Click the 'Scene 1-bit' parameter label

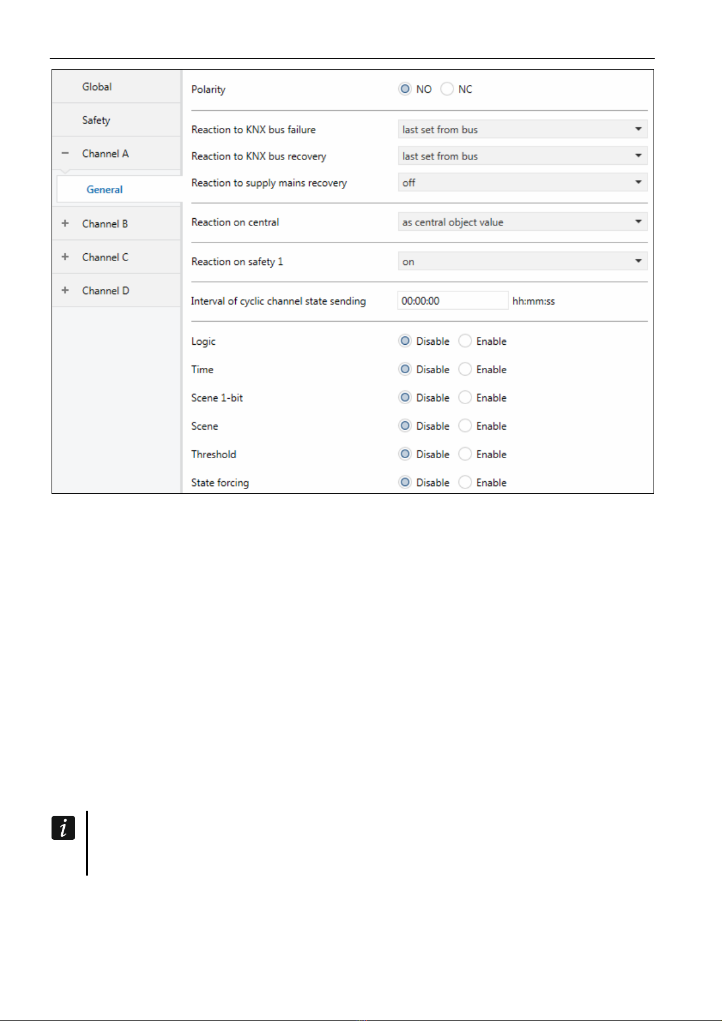point(217,398)
